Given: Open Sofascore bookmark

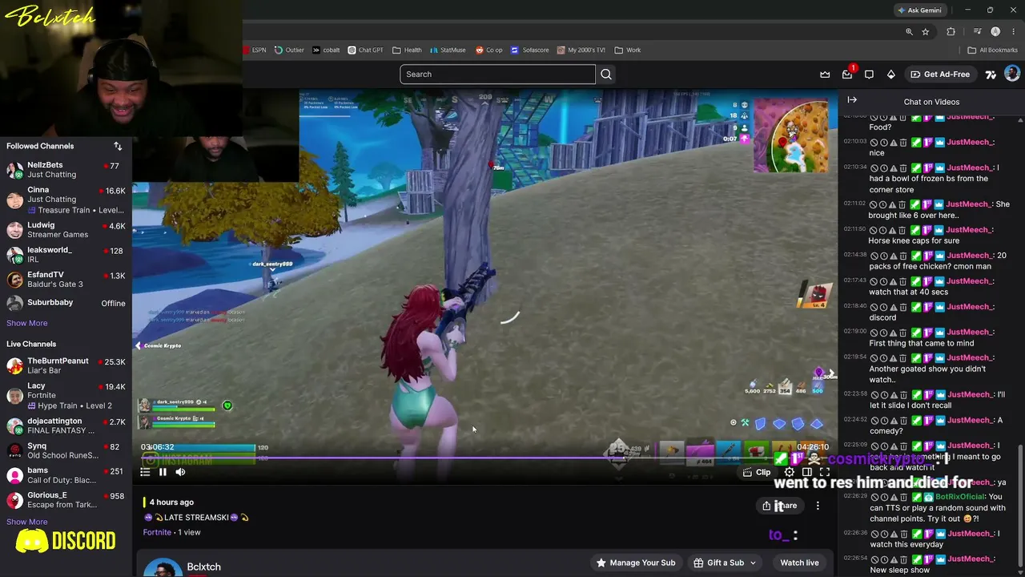Looking at the screenshot, I should [x=530, y=50].
